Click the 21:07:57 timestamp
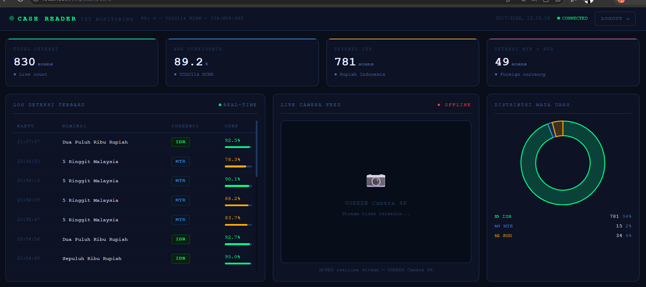This screenshot has width=646, height=287. click(x=28, y=142)
